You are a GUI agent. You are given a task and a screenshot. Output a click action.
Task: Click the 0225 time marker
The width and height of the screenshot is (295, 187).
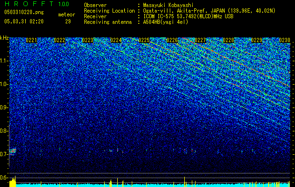pyautogui.click(x=144, y=40)
